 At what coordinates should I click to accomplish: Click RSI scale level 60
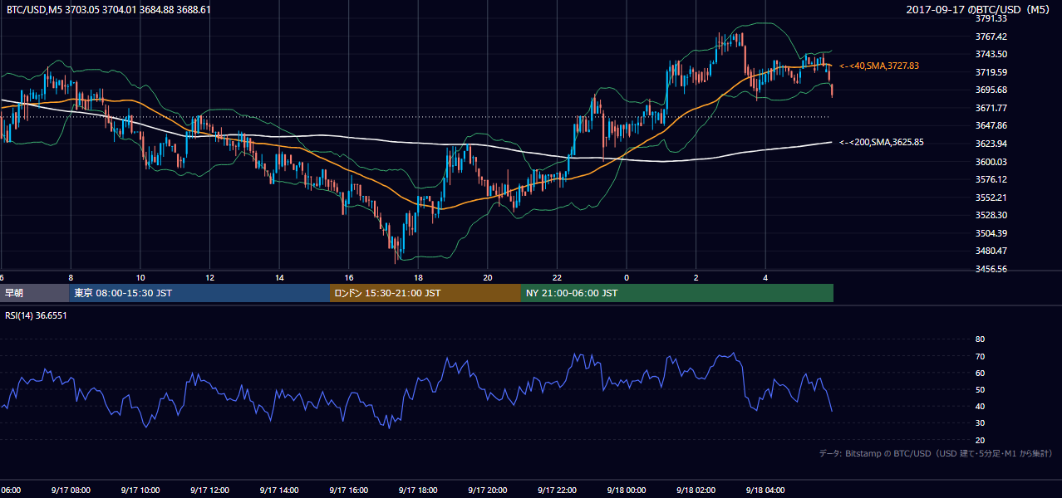coord(980,373)
